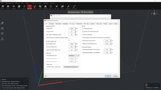Select the eye View tool
Viewport: 161px width, 90px height.
(14, 6)
